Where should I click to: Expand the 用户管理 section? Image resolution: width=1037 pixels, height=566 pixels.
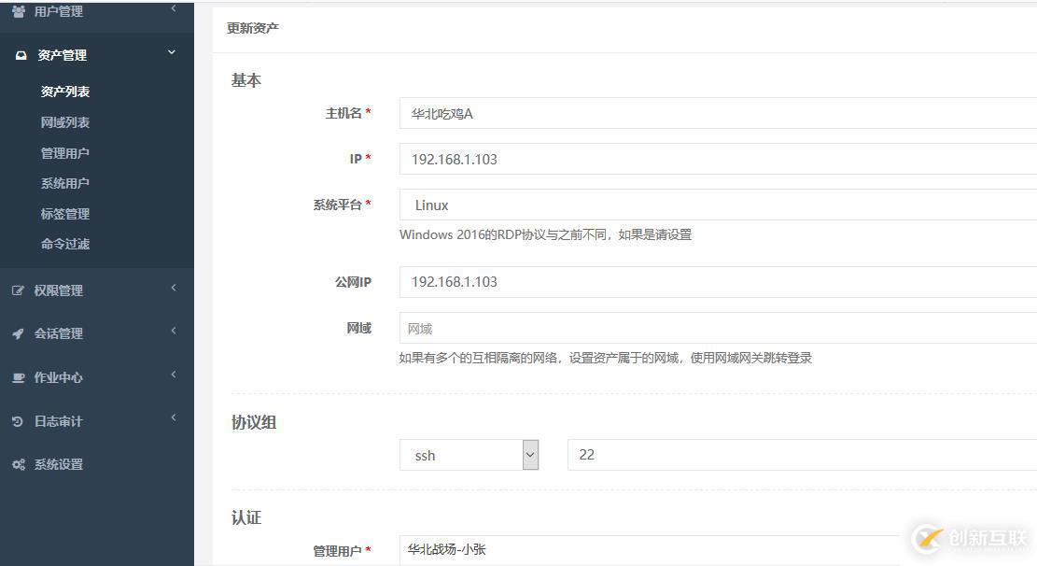(172, 9)
